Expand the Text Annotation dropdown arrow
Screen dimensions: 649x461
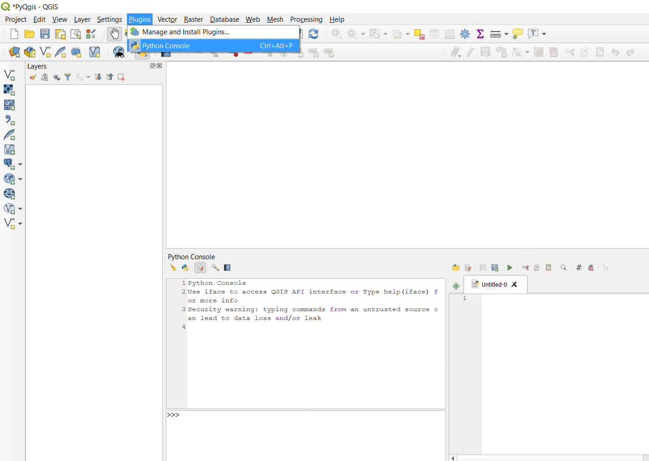(x=544, y=34)
